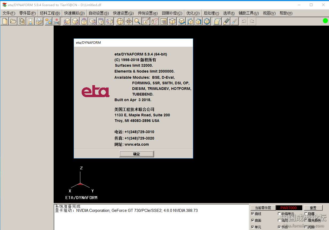Viewport: 329px width, 230px height.
Task: Open the 优化(O) menu
Action: pos(193,13)
